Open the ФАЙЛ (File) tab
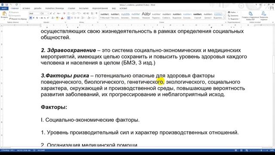Viewport: 275px width, 155px height. pyautogui.click(x=4, y=8)
